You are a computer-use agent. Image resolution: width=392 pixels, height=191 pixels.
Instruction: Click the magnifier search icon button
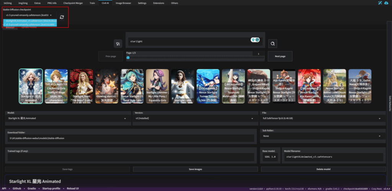(273, 44)
